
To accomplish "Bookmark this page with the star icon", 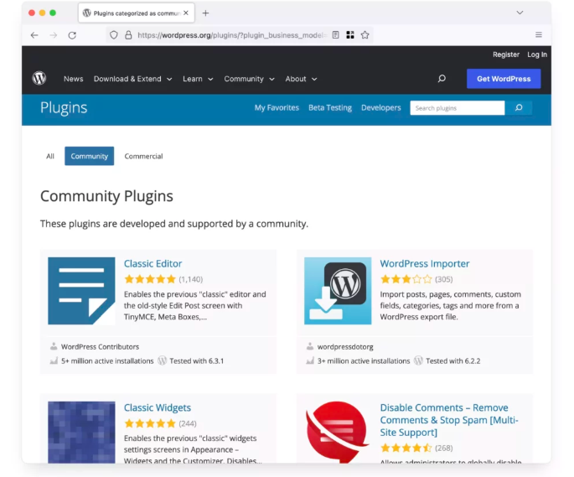I will click(x=365, y=35).
